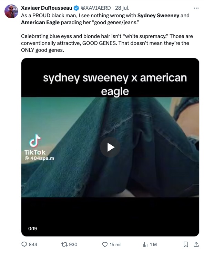204x253 pixels.
Task: Like the post with heart icon
Action: coord(105,244)
